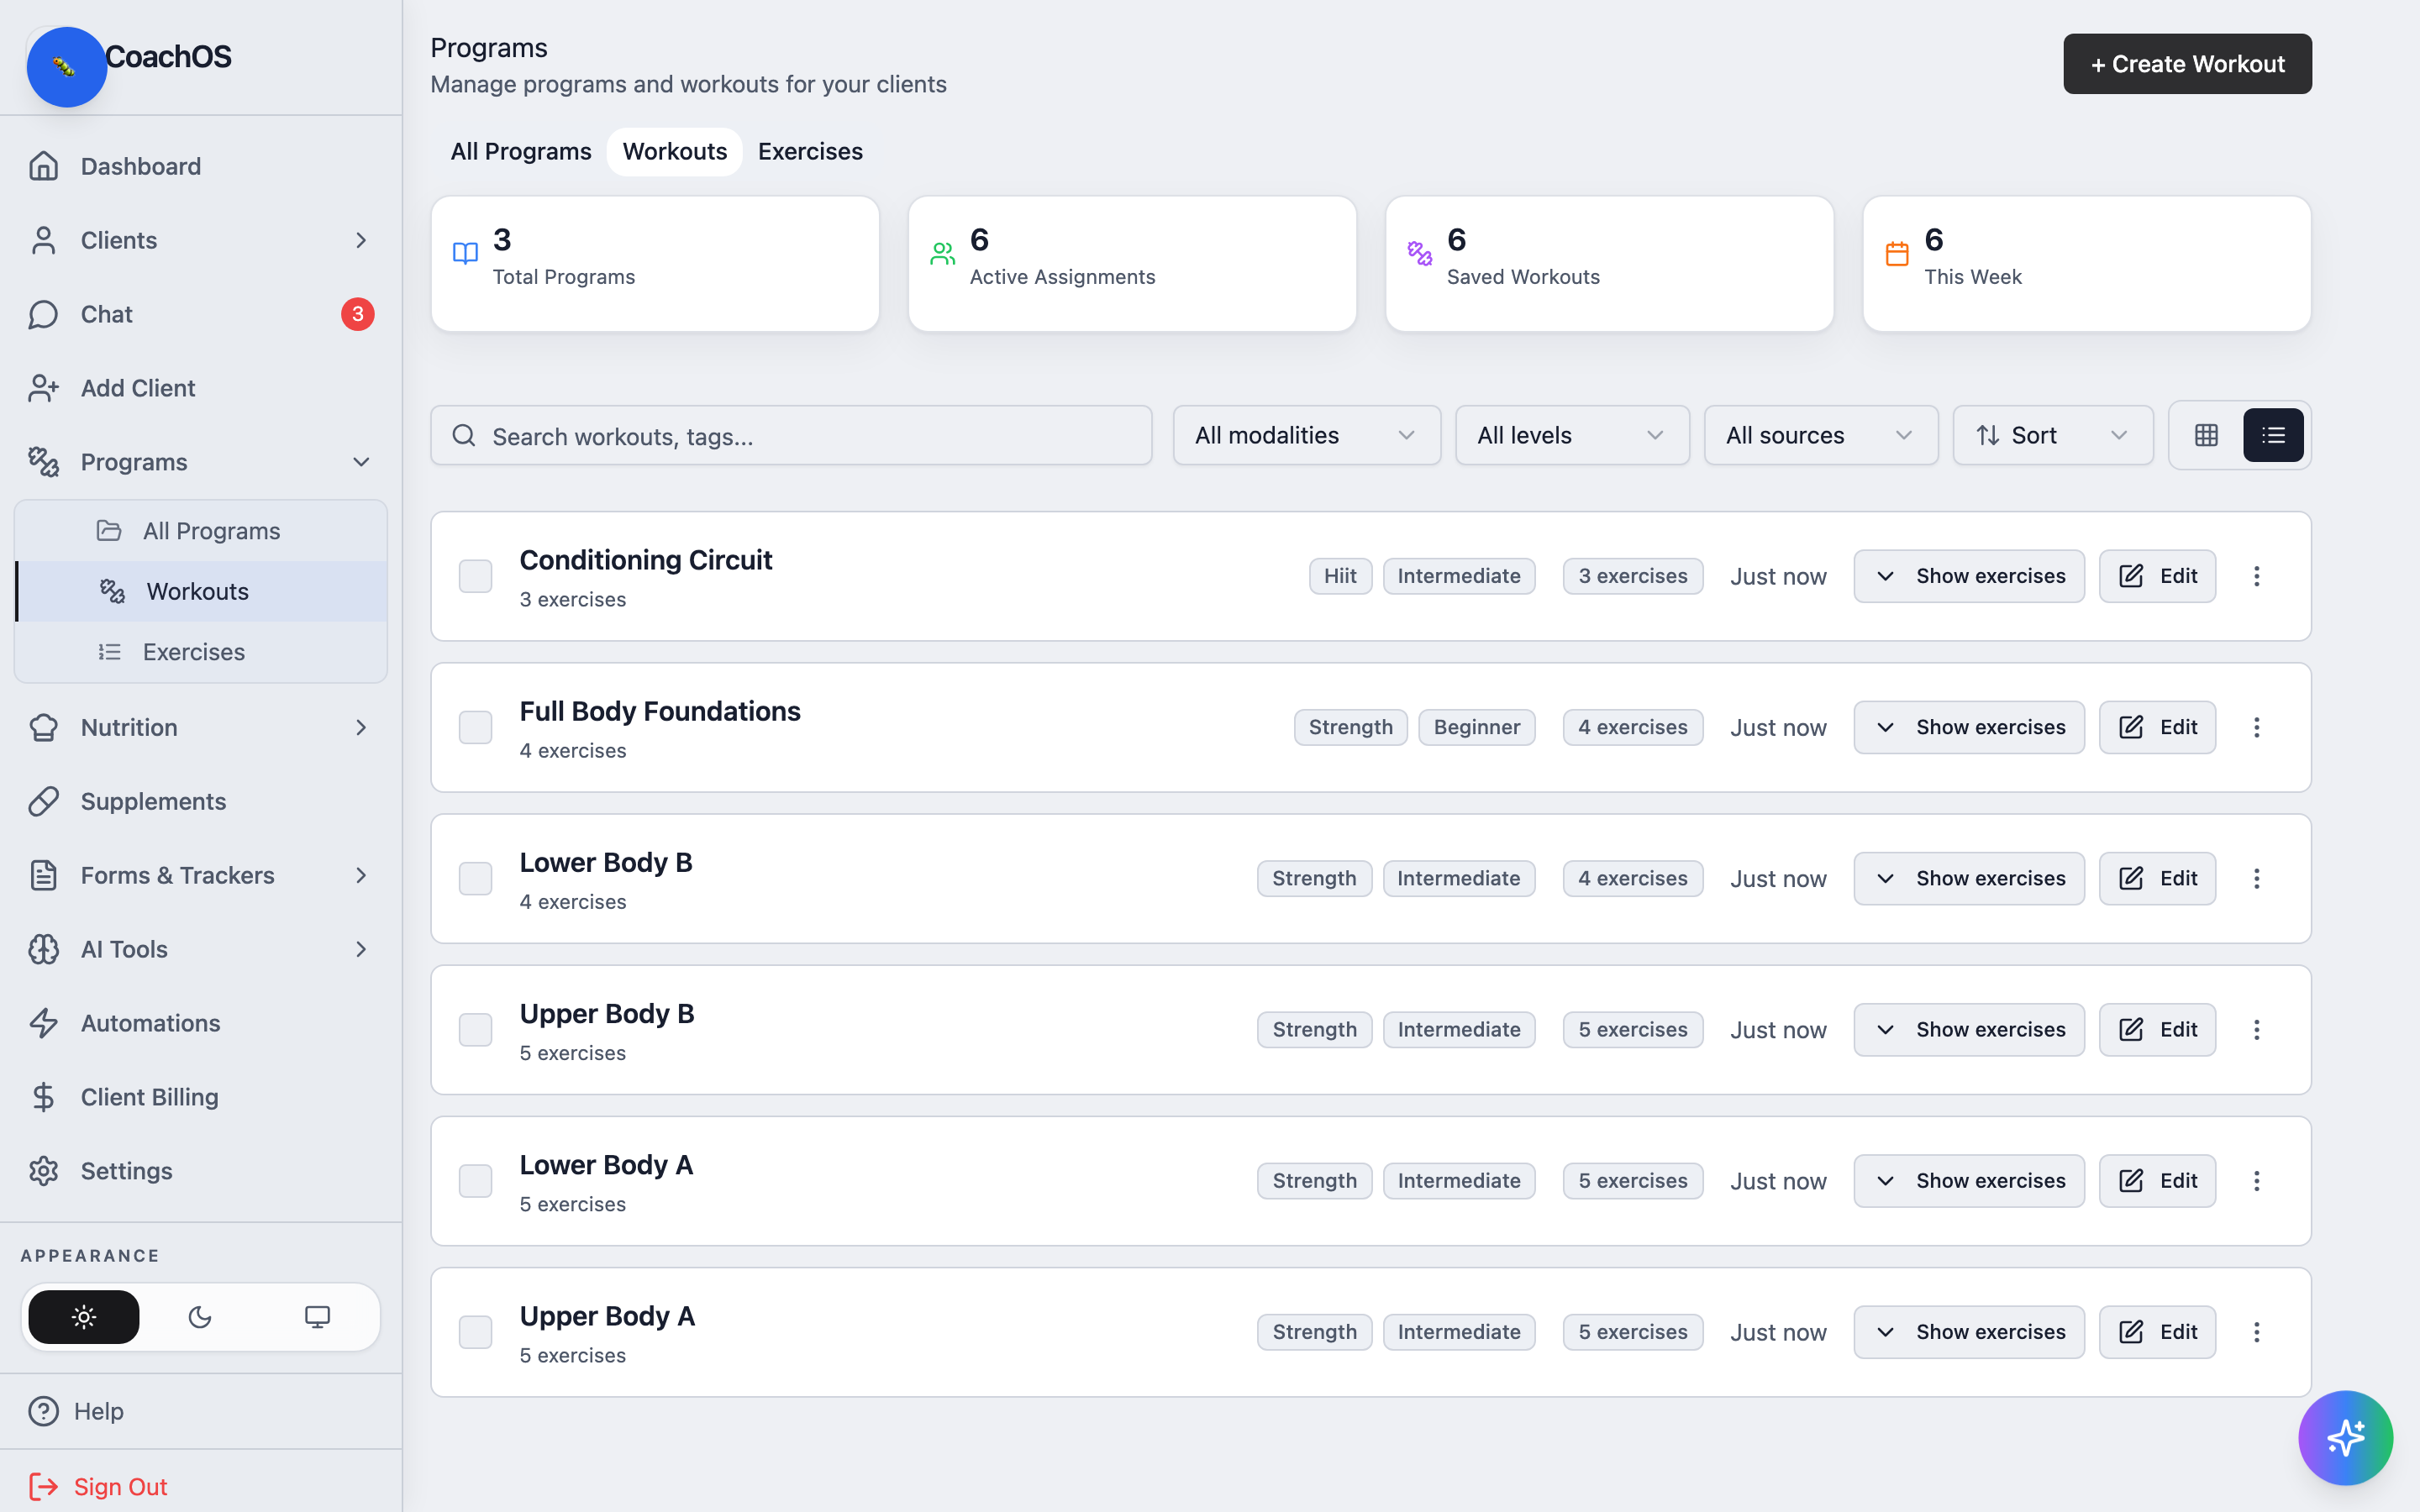Check the Upper Body A checkbox
The width and height of the screenshot is (2420, 1512).
pyautogui.click(x=475, y=1332)
